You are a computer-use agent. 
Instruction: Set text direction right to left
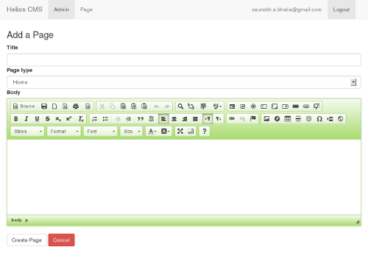click(x=218, y=119)
